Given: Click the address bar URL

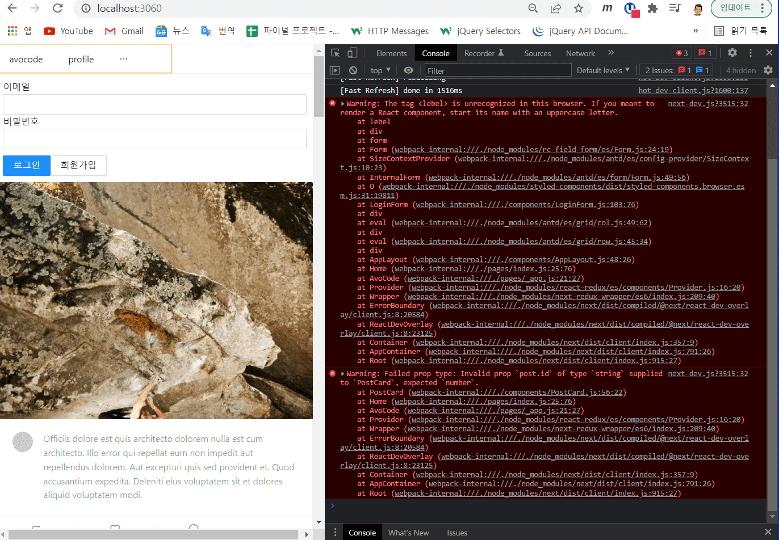Looking at the screenshot, I should click(129, 9).
